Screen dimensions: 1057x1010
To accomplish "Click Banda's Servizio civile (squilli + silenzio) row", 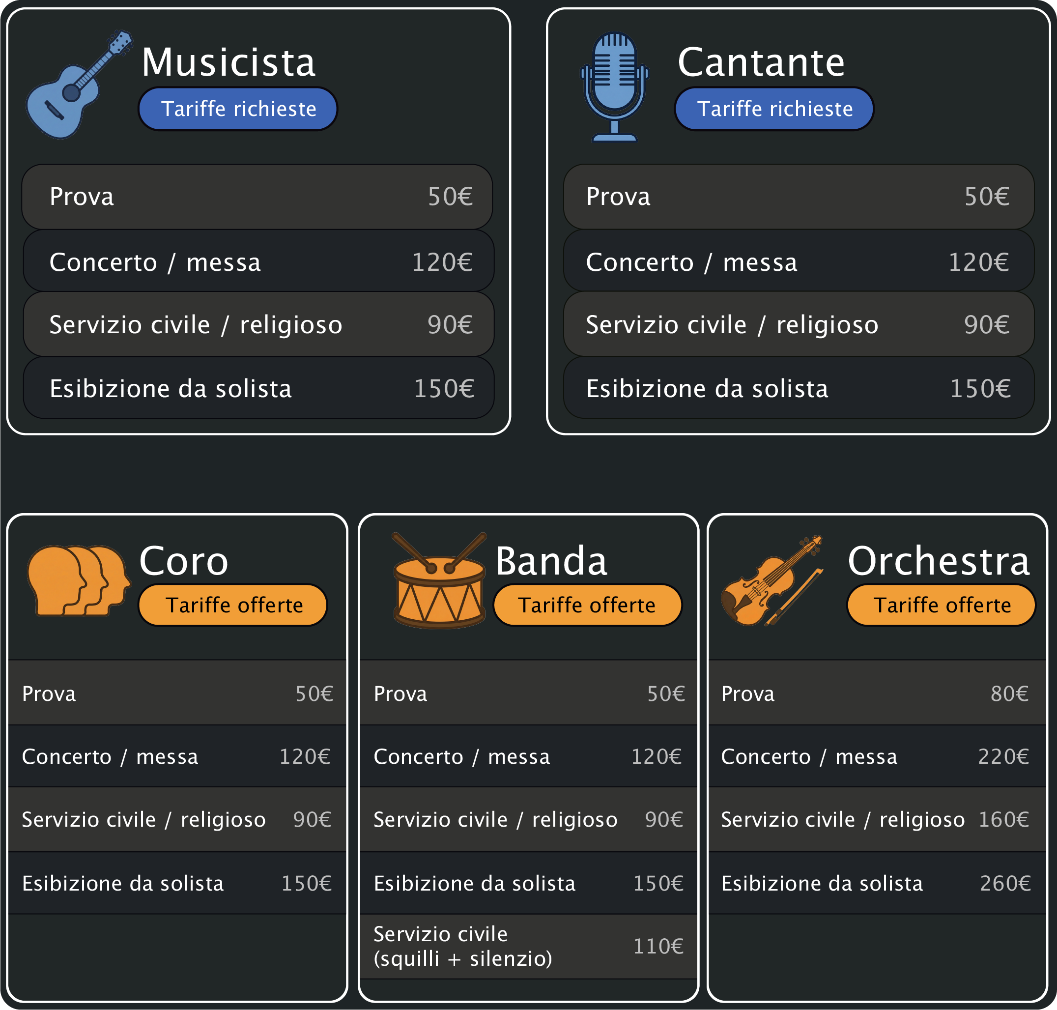I will click(528, 946).
